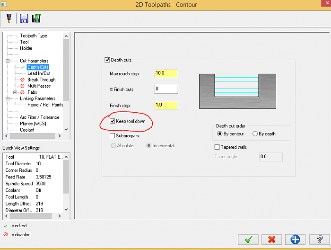The width and height of the screenshot is (331, 250).
Task: Click the depth cuts preview diagram
Action: [x=237, y=91]
